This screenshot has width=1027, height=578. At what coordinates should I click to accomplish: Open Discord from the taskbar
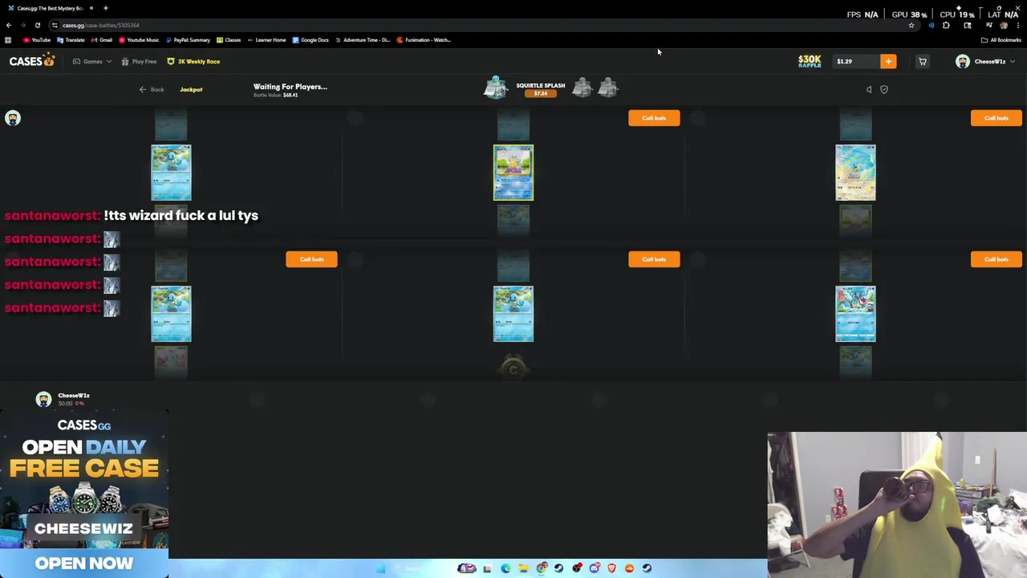pyautogui.click(x=594, y=568)
